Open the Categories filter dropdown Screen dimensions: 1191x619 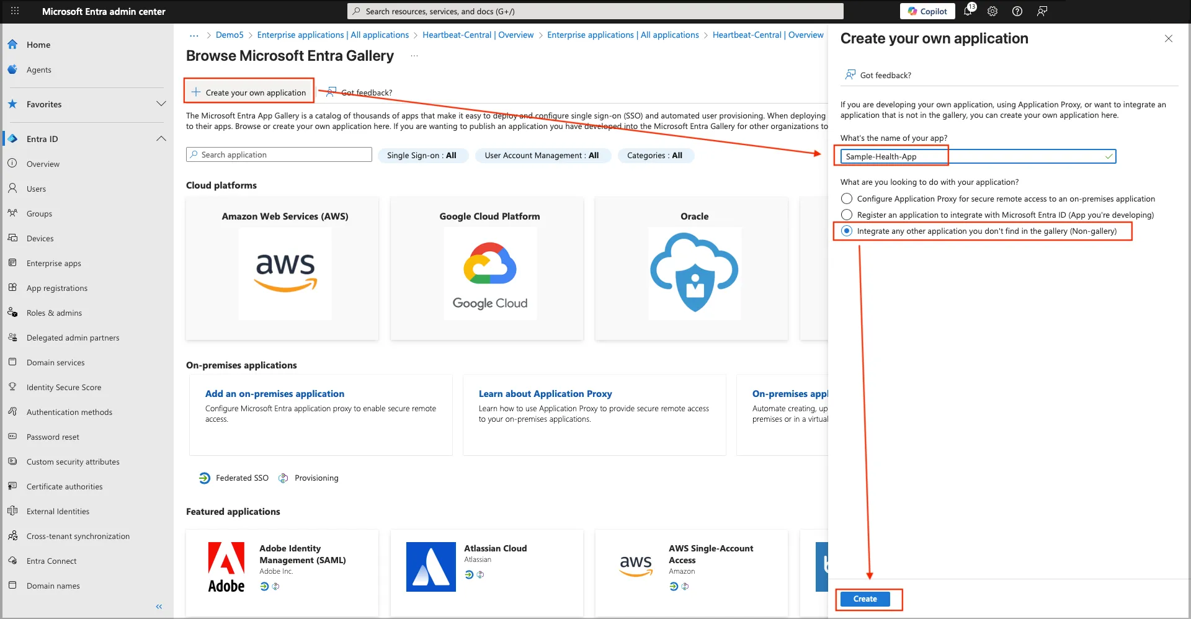click(654, 156)
